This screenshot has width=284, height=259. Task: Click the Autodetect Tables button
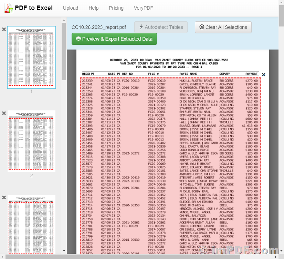coord(161,27)
